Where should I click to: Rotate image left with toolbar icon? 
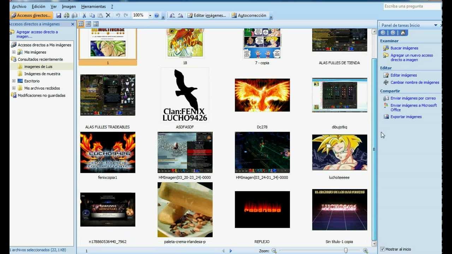point(172,16)
